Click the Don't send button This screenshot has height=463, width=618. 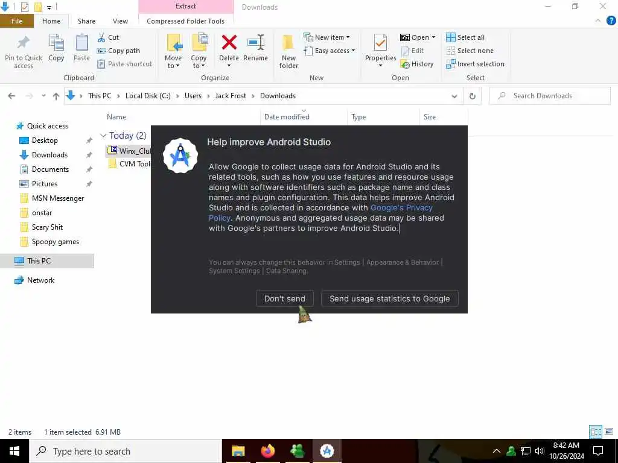[285, 298]
